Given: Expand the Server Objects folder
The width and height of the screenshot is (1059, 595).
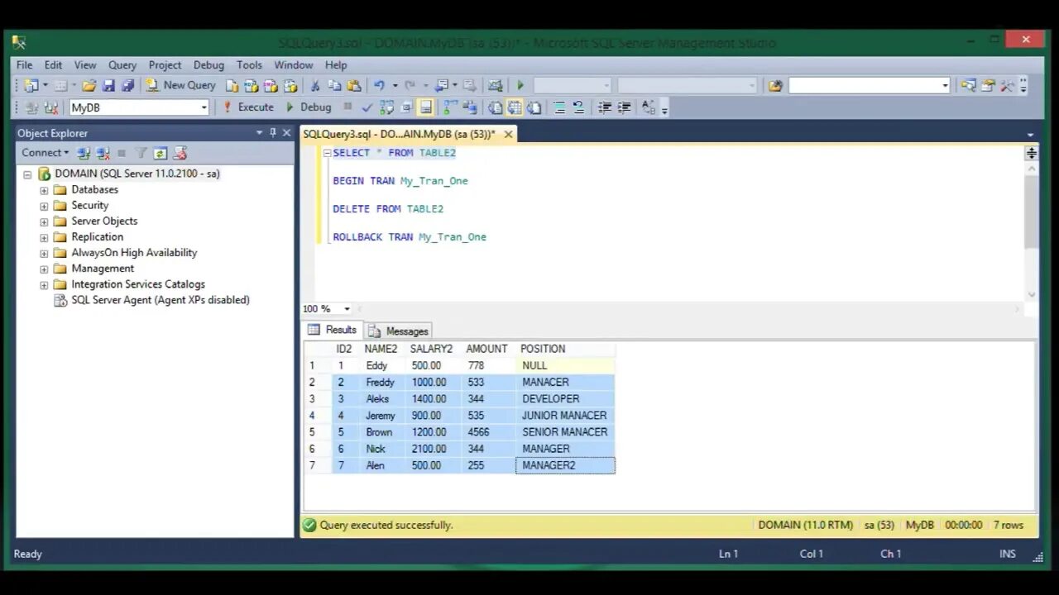Looking at the screenshot, I should click(44, 221).
